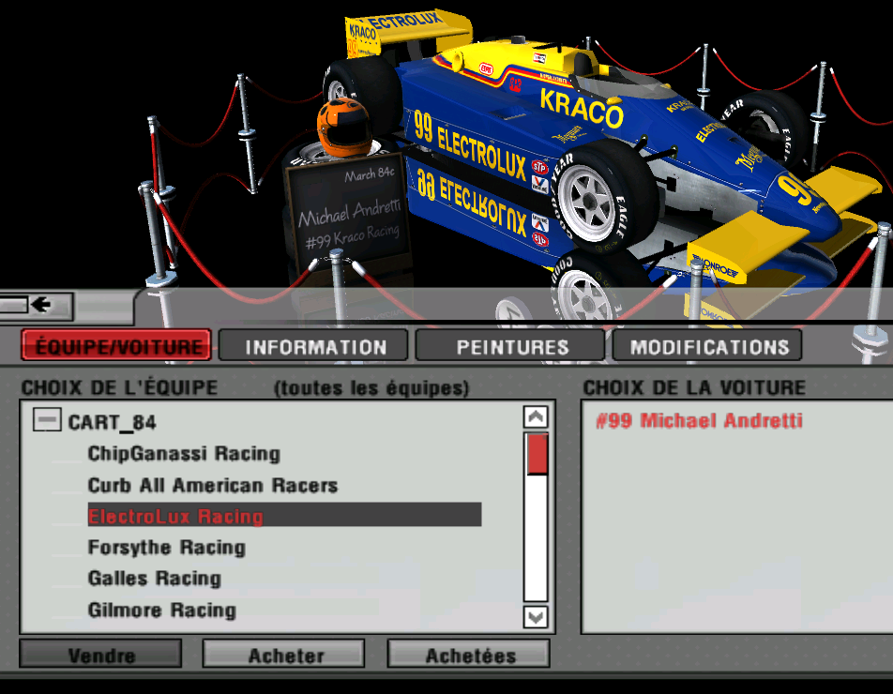
Task: Click the red scrollbar thumb
Action: 537,454
